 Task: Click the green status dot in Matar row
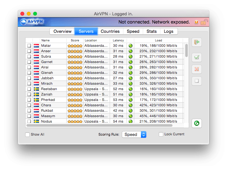(x=130, y=46)
